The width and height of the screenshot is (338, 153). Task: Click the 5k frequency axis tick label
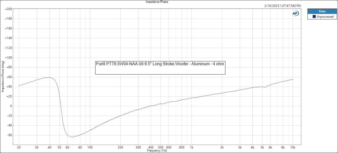[x=262, y=147]
